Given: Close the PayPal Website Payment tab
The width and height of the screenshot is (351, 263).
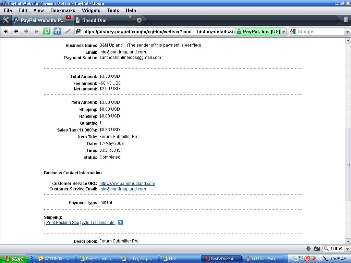Looking at the screenshot, I should [x=69, y=17].
